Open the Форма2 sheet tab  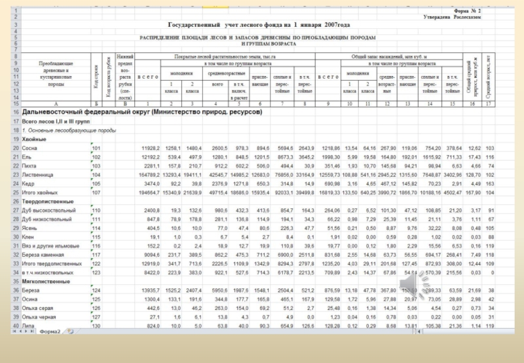point(51,332)
